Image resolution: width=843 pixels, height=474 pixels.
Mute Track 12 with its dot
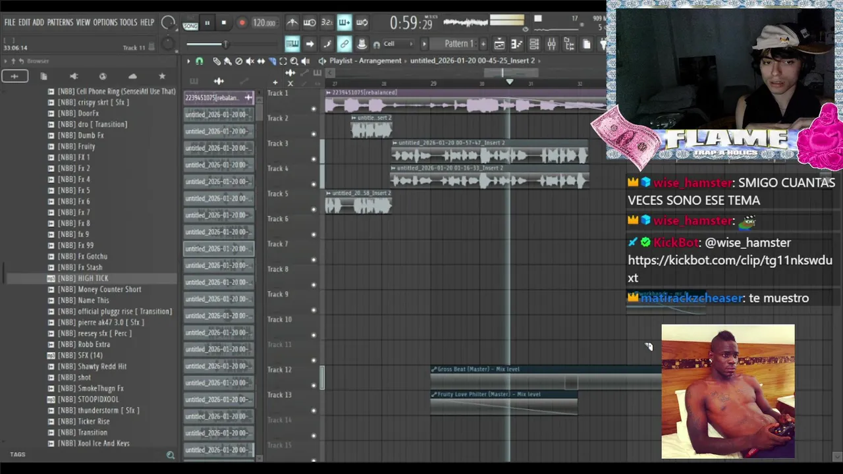tap(313, 385)
